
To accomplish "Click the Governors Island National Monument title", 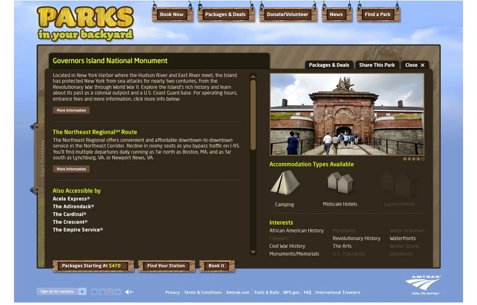I will click(x=110, y=61).
